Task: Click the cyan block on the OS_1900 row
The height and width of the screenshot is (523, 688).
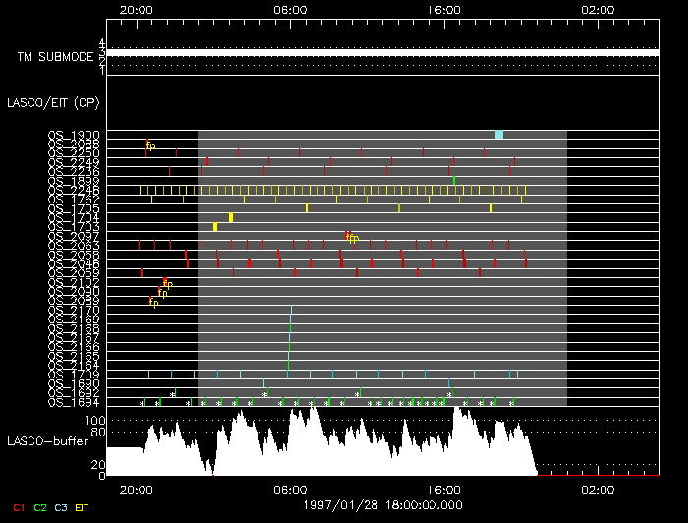Action: (x=499, y=135)
